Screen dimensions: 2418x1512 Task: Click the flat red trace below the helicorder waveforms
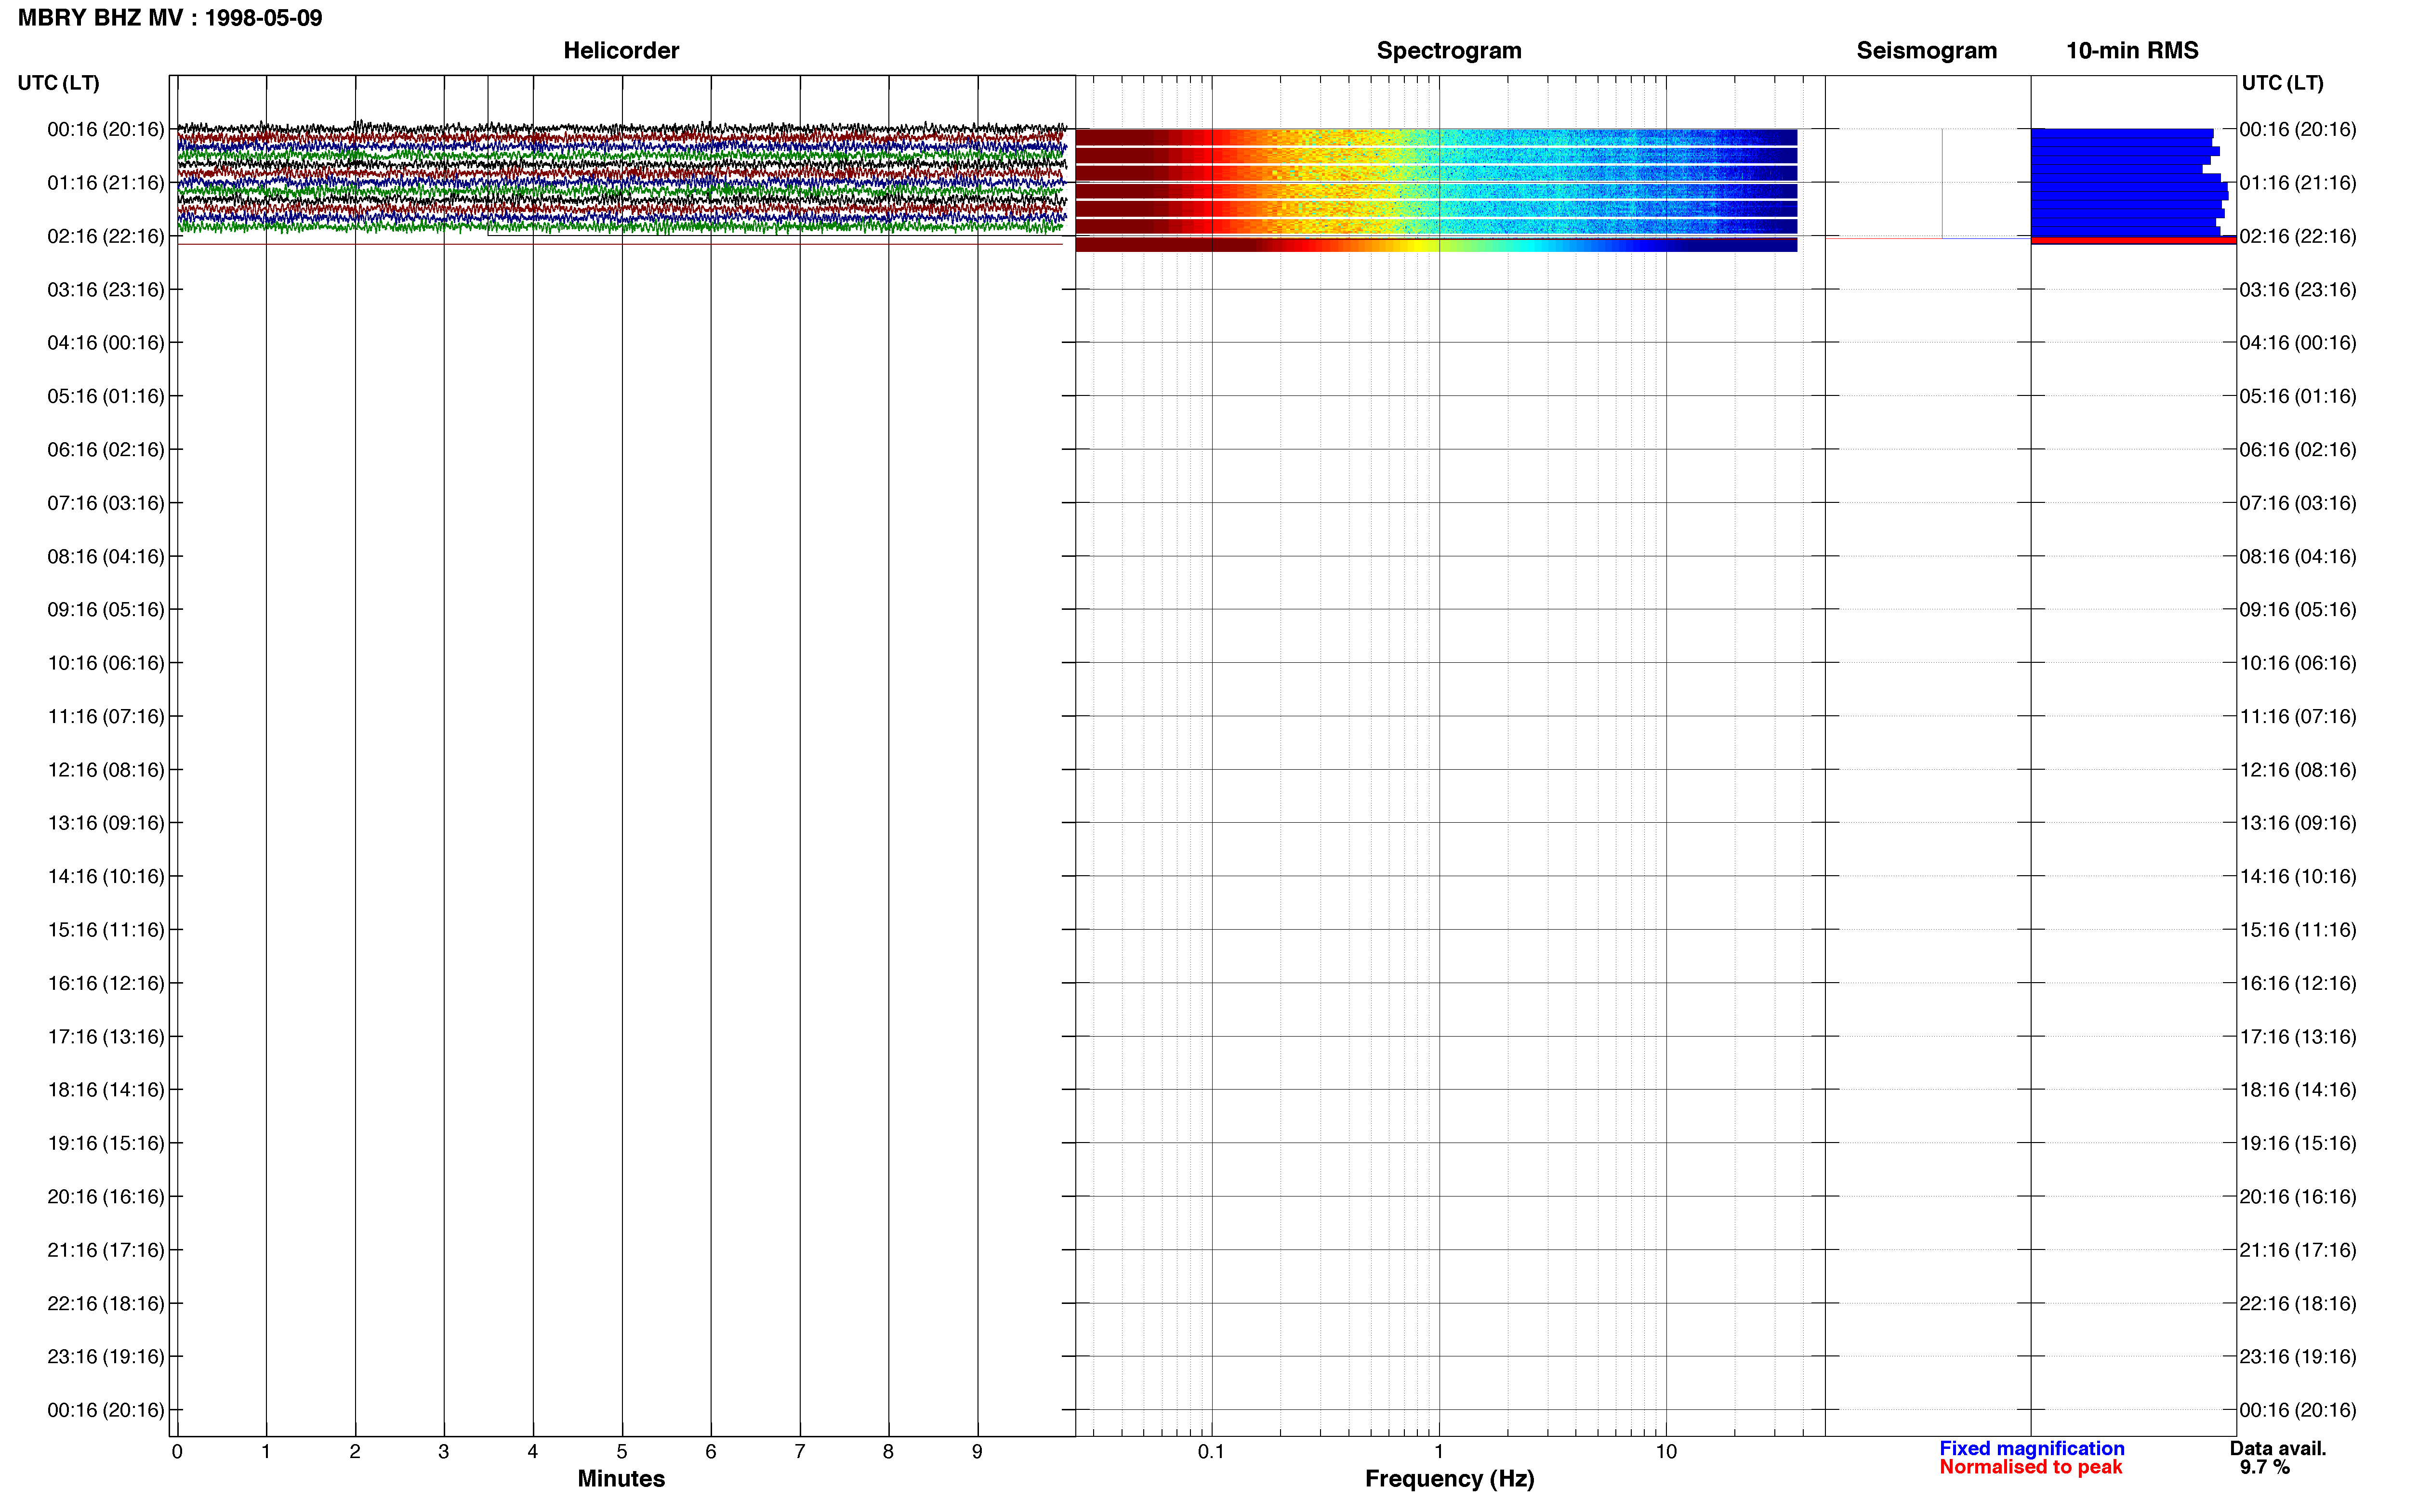tap(620, 244)
